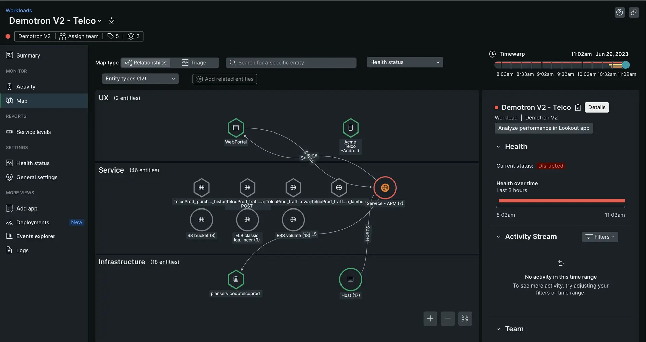Open the Entity types (12) dropdown
The width and height of the screenshot is (646, 342).
coord(140,79)
